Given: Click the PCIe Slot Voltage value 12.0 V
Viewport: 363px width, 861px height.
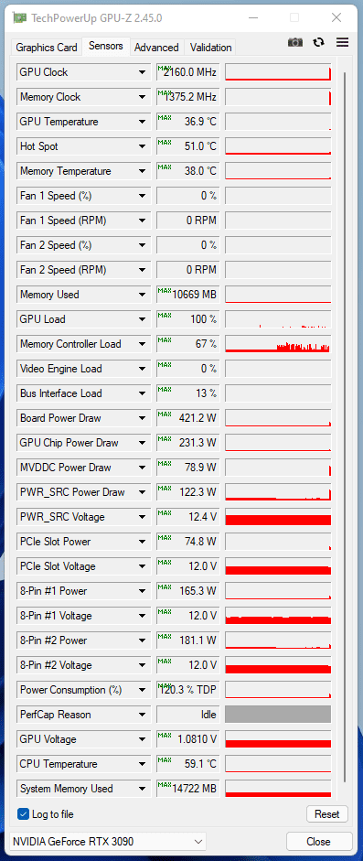Looking at the screenshot, I should click(188, 566).
